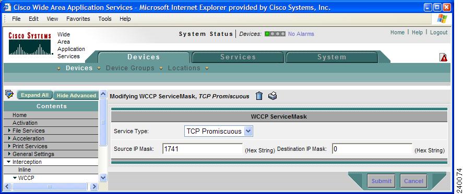Expand the Print Services tree node

pyautogui.click(x=9, y=146)
